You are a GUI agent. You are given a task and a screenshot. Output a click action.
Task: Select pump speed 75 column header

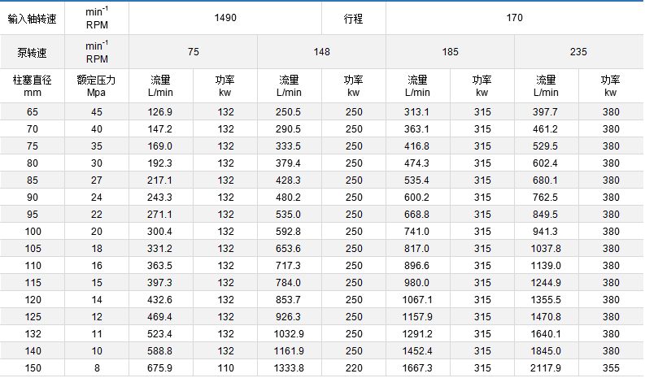[x=193, y=52]
